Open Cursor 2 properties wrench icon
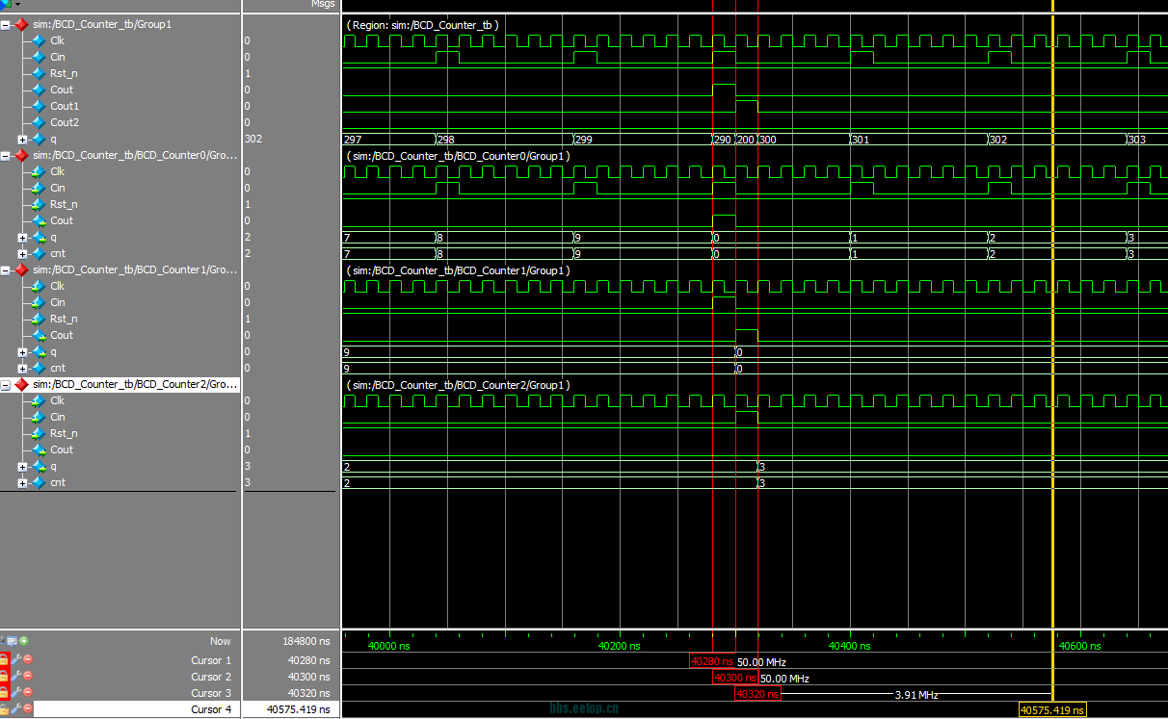The width and height of the screenshot is (1168, 719). (16, 676)
